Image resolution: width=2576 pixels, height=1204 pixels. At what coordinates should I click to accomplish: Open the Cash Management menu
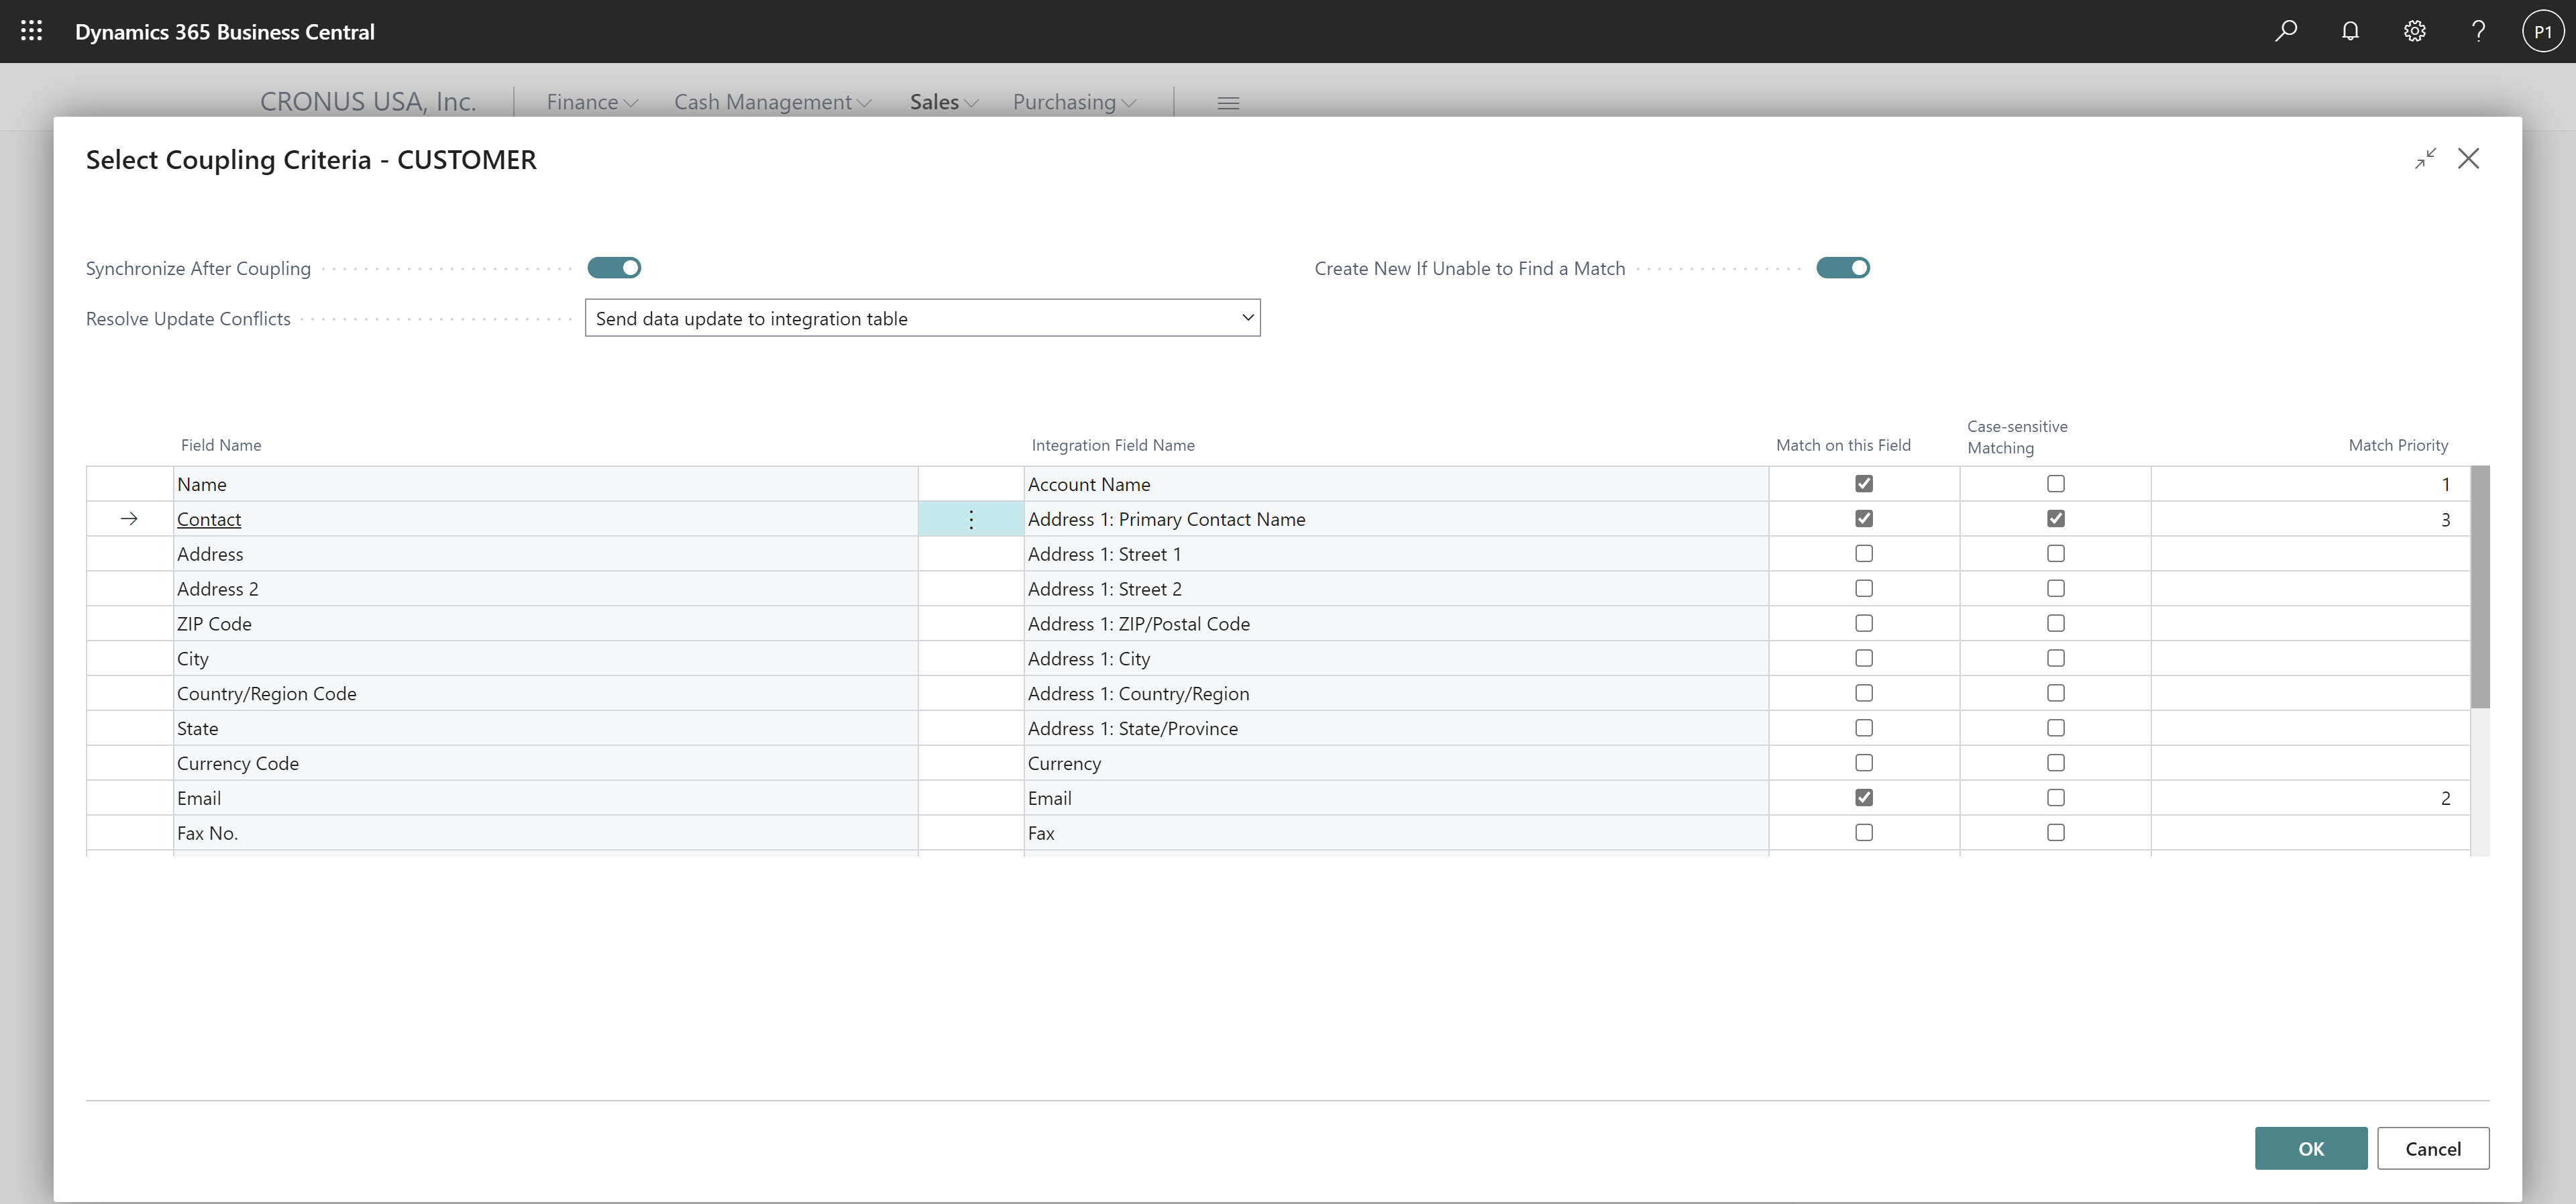click(772, 102)
